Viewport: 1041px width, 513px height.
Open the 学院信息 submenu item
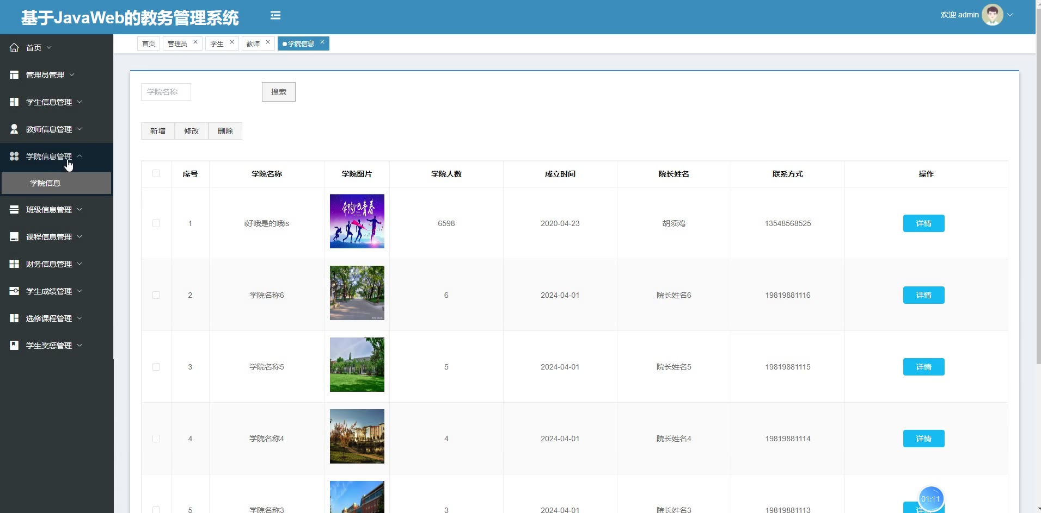tap(57, 183)
